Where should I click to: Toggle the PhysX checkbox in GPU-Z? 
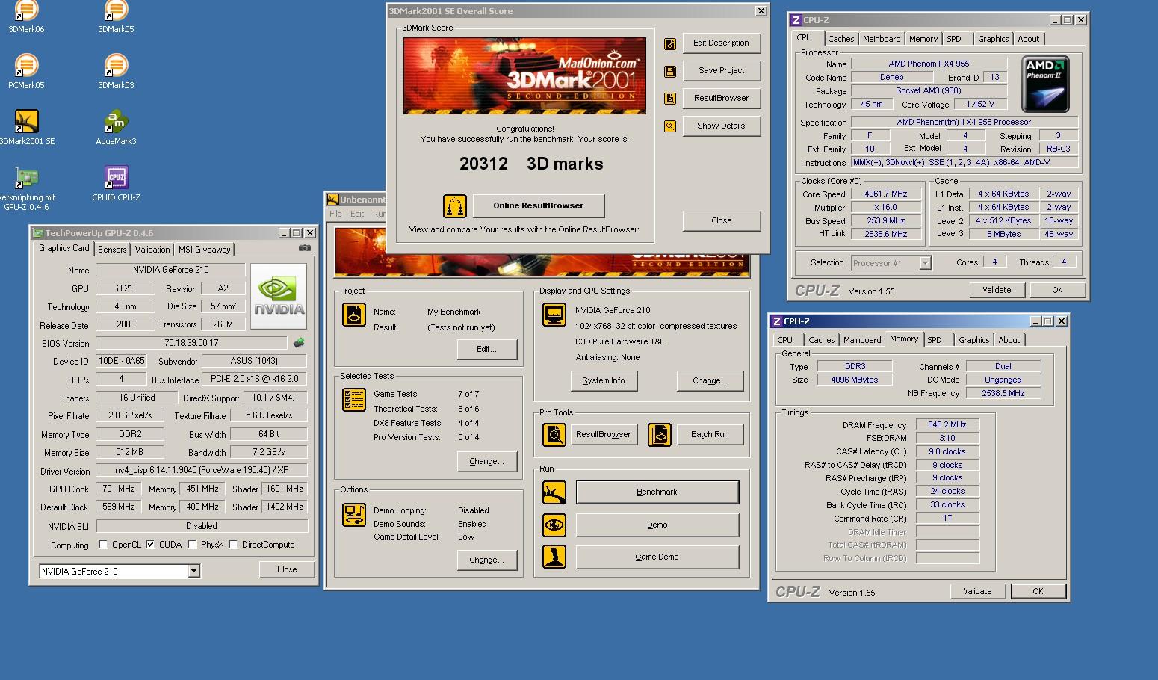coord(193,545)
